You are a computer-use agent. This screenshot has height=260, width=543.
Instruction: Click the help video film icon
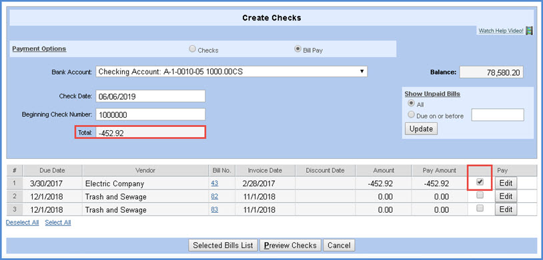click(529, 31)
